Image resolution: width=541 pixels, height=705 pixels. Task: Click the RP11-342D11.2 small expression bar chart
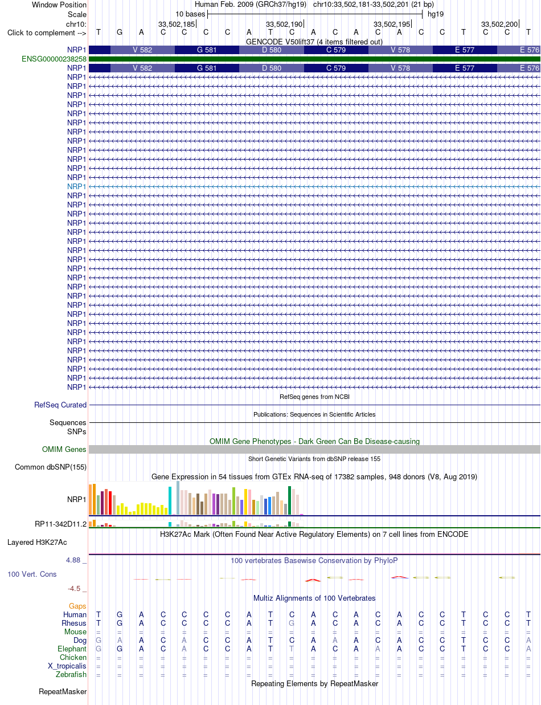196,523
